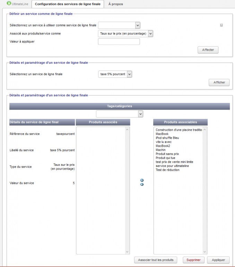Image resolution: width=235 pixels, height=267 pixels.
Task: Open the taxe 5% pourcent dropdown
Action: coord(115,74)
